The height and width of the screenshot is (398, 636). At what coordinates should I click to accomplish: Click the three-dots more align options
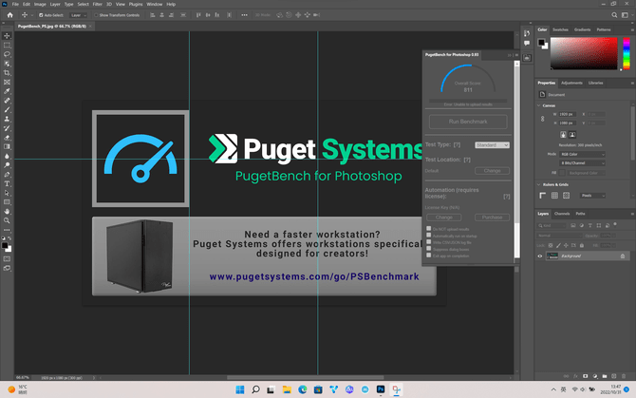pos(244,15)
